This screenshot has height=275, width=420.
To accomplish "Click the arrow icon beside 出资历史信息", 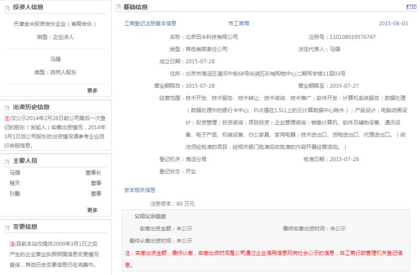I will pos(7,108).
